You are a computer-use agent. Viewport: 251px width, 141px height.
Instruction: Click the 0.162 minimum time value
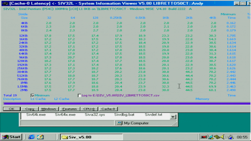(x=231, y=23)
